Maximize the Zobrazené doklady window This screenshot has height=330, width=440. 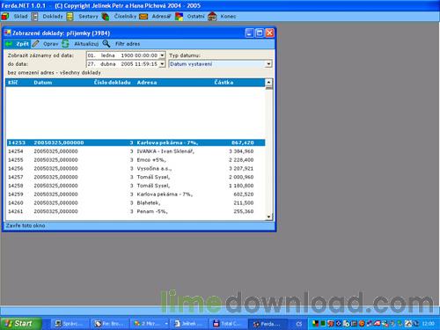(x=260, y=33)
